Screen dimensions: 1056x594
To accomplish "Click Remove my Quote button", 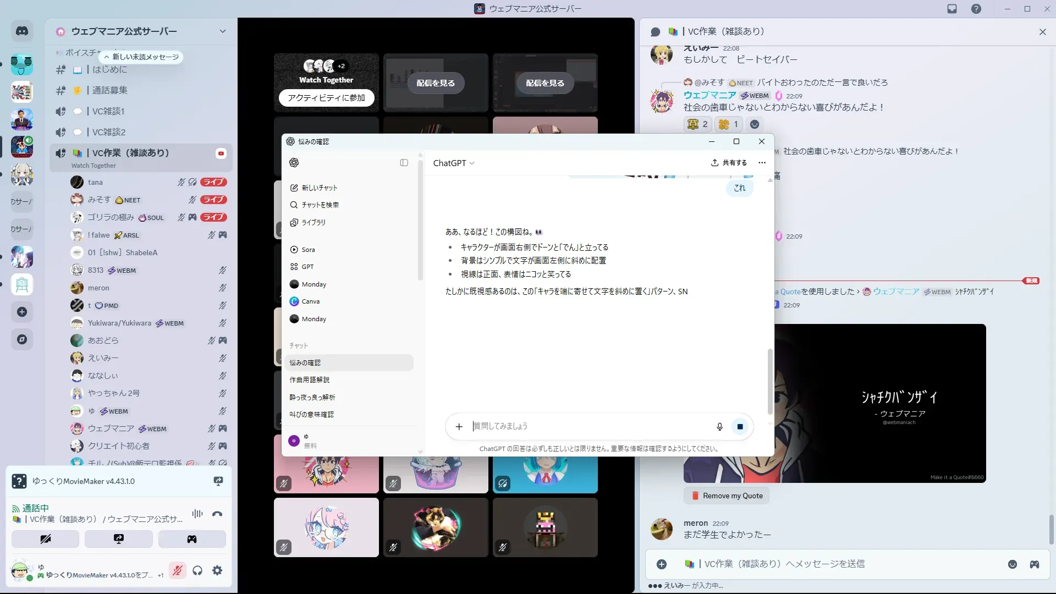I will [x=727, y=496].
